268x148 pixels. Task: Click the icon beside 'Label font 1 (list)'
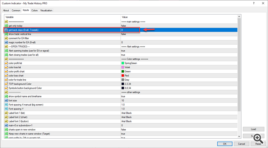[x=6, y=113]
